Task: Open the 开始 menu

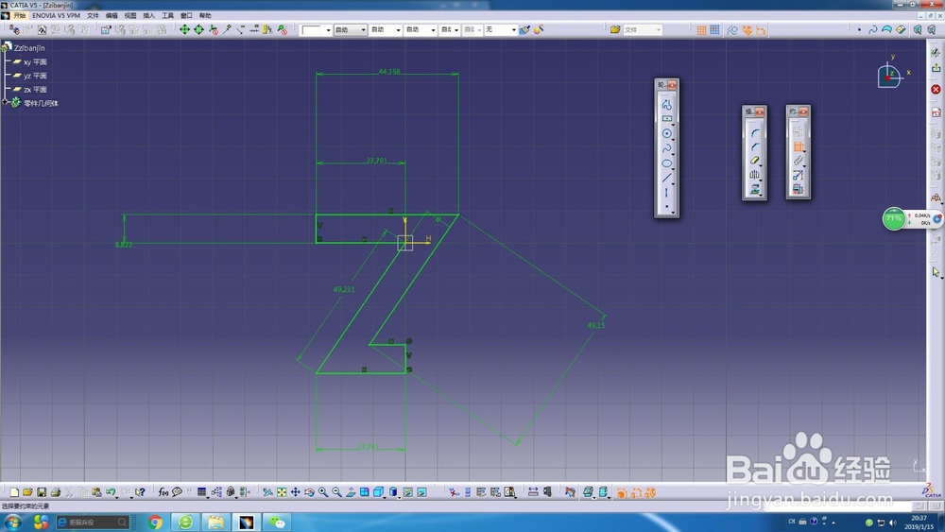Action: point(19,15)
